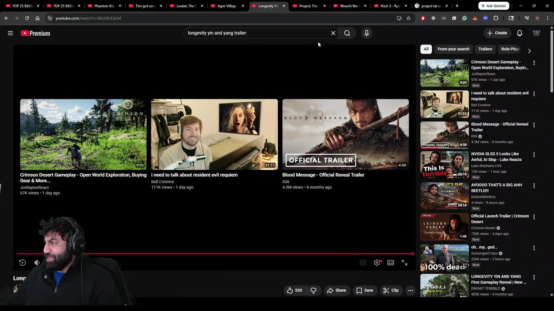Toggle closed captions in player
Image resolution: width=554 pixels, height=311 pixels.
pyautogui.click(x=363, y=263)
